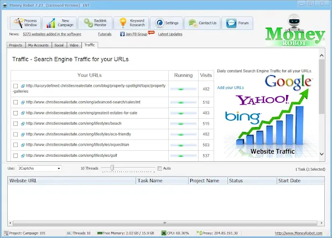This screenshot has width=332, height=238.
Task: Click the CPU usage icon in status bar
Action: click(164, 233)
